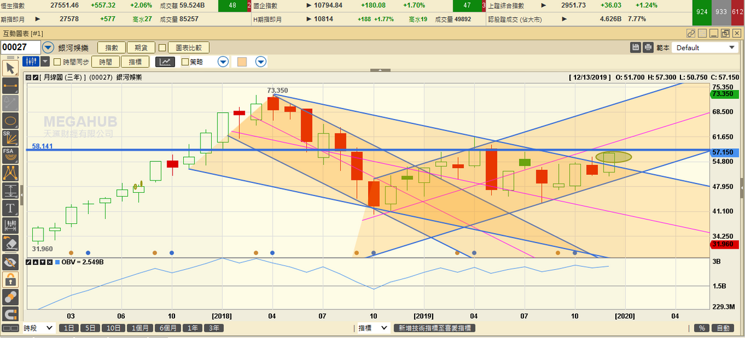Select the FSA Fibonacci arc tool
This screenshot has width=745, height=338.
[11, 154]
